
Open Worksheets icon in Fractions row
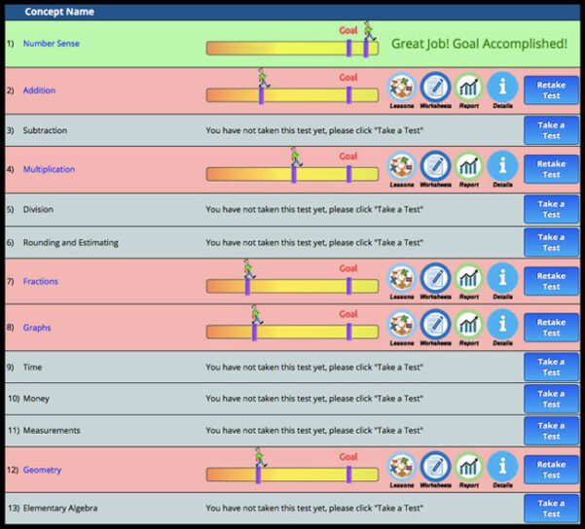(x=435, y=278)
